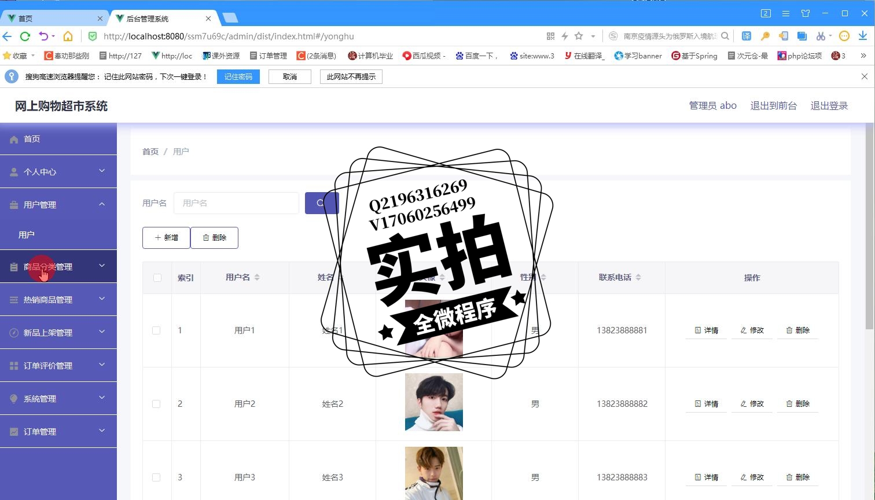Click the magnifier in browser search box
Screen dimensions: 875x500
pyautogui.click(x=725, y=36)
